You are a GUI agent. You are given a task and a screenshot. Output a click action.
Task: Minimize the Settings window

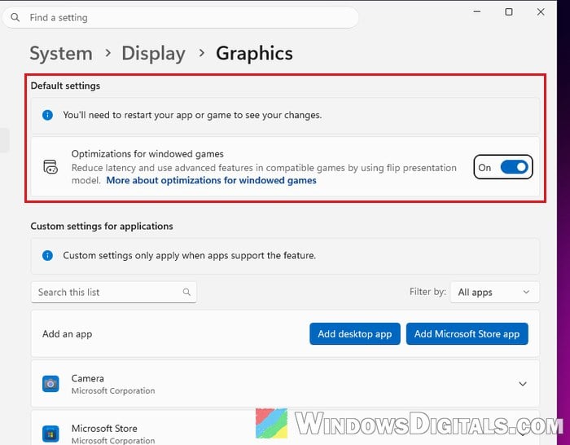pyautogui.click(x=477, y=11)
